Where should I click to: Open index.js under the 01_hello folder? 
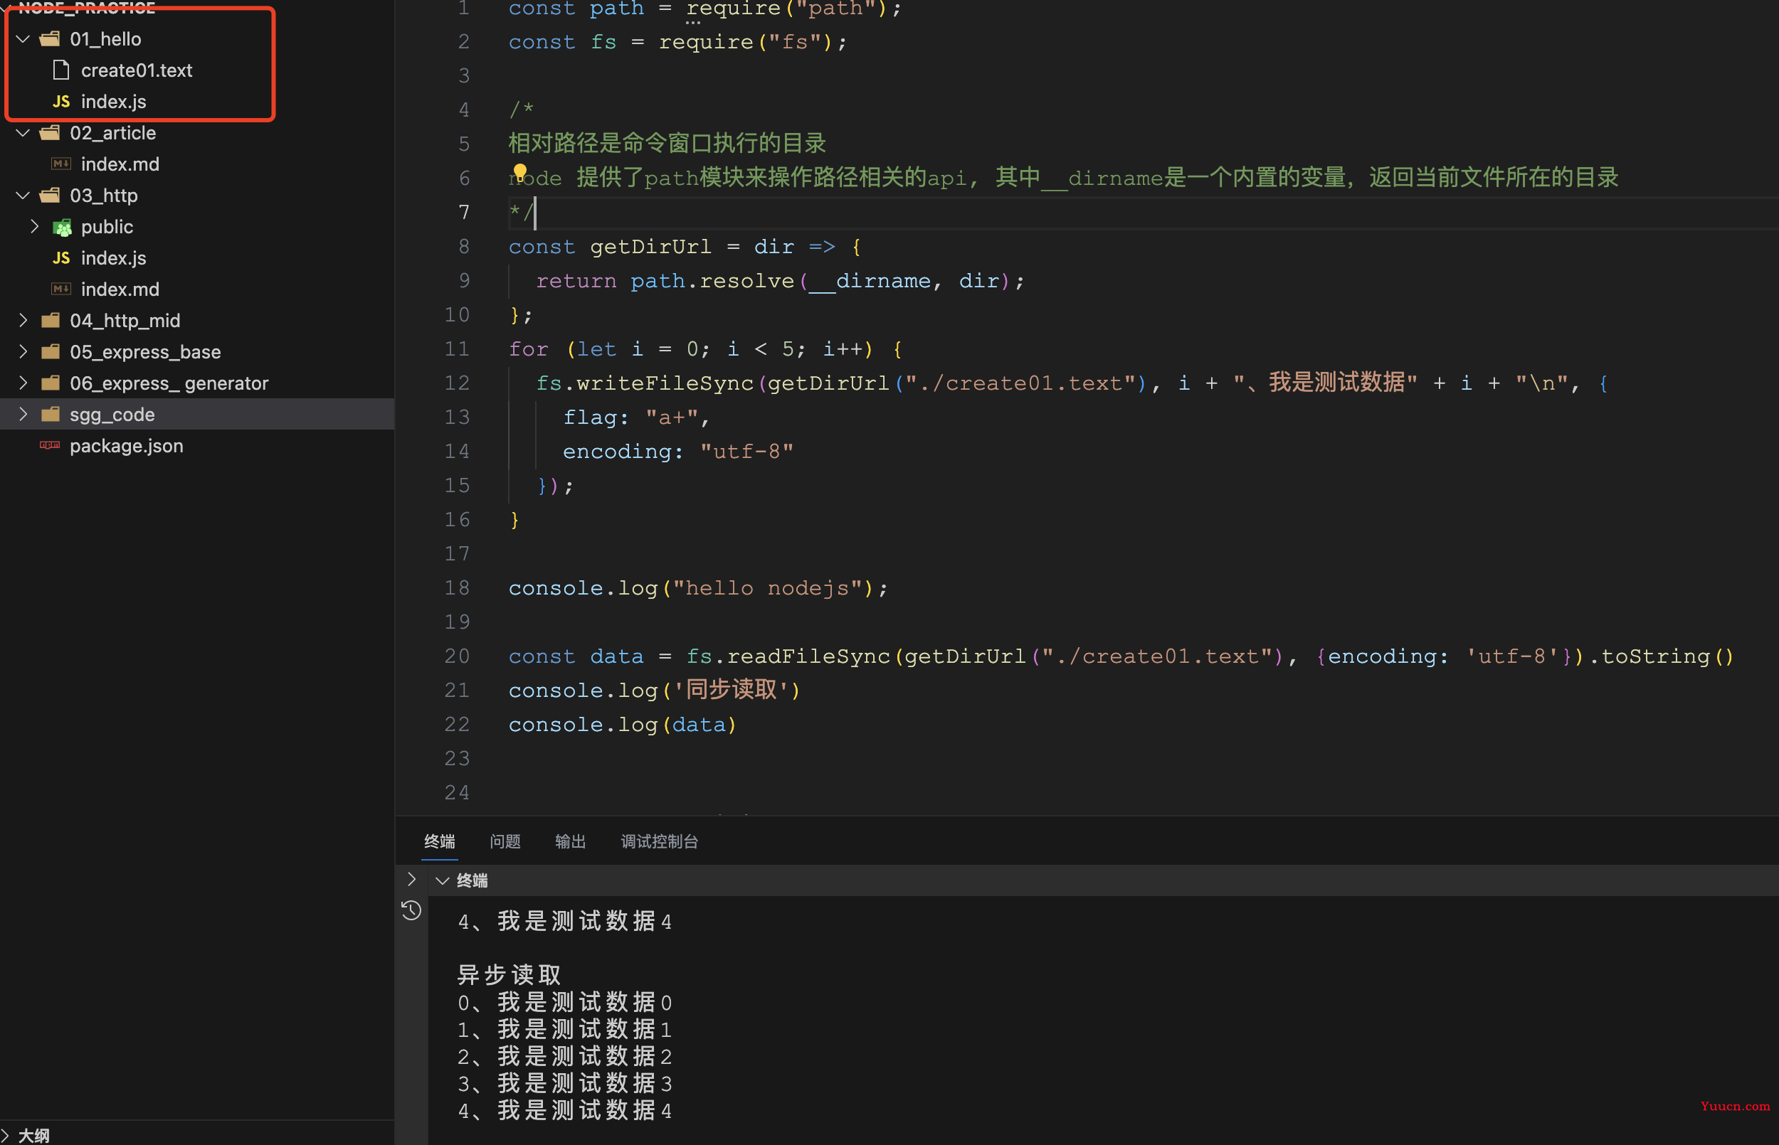tap(114, 102)
